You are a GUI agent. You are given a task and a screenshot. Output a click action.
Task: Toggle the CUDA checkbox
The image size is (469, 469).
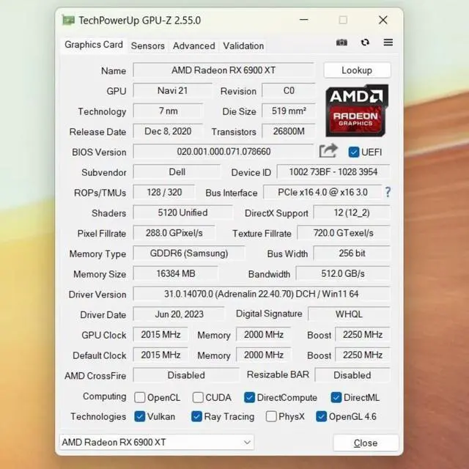[x=198, y=397]
